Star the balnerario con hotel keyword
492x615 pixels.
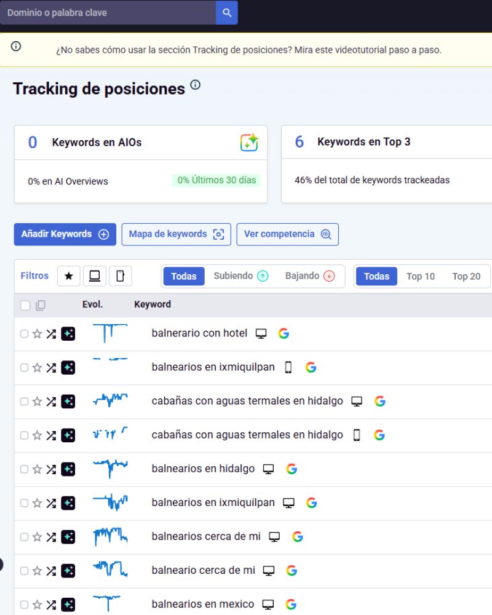(x=38, y=334)
